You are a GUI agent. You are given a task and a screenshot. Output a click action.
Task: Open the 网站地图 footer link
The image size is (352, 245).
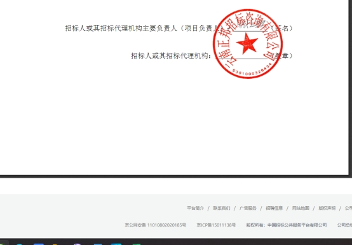(301, 208)
